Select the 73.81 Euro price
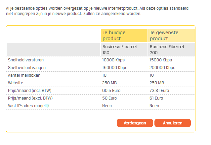This screenshot has height=145, width=211. pyautogui.click(x=159, y=91)
